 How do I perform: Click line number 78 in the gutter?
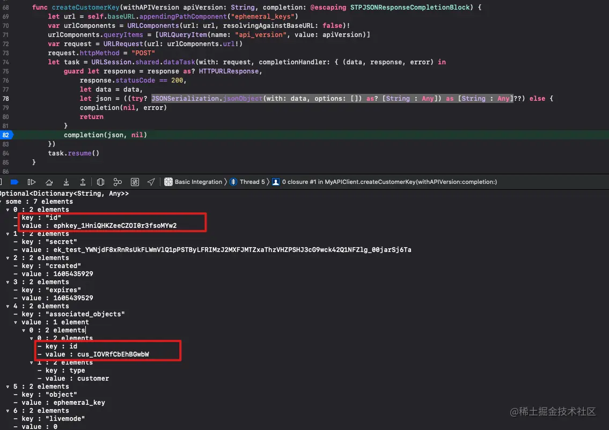click(x=5, y=99)
